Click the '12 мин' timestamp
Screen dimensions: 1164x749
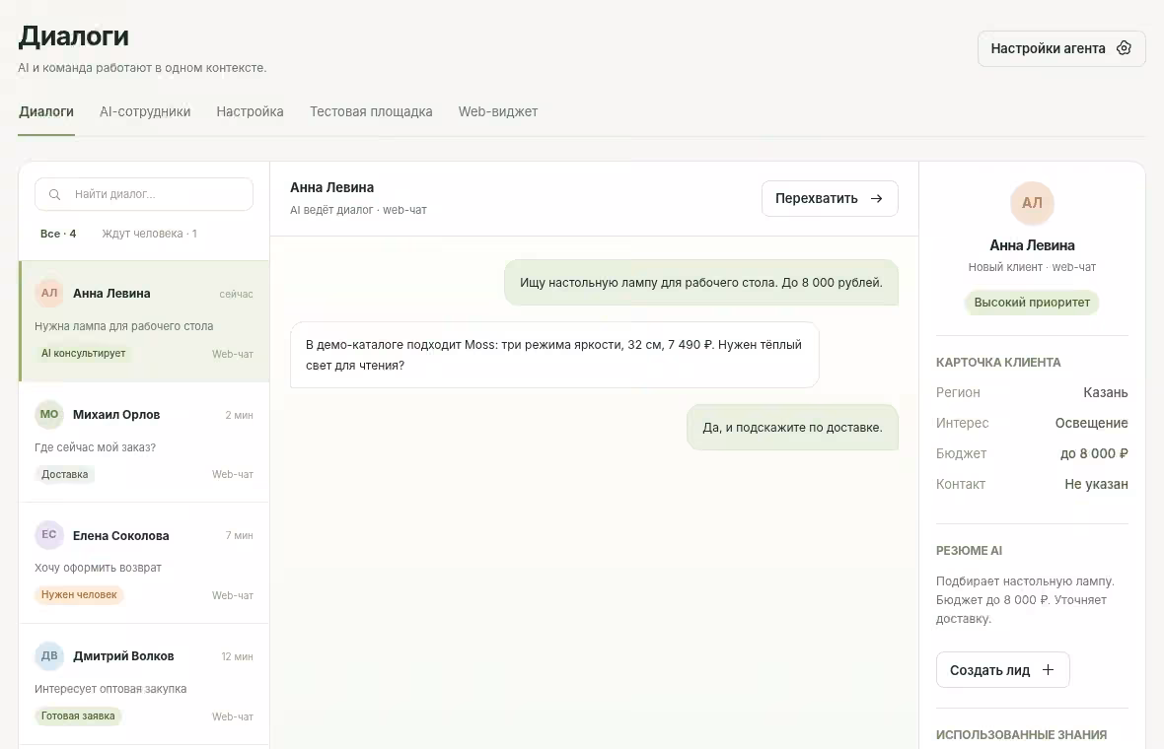(x=237, y=656)
